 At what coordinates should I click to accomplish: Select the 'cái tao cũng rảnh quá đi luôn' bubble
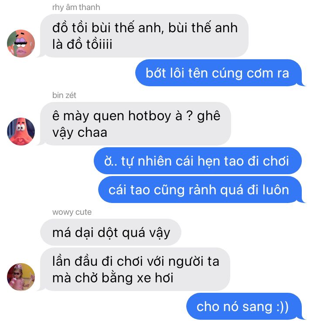[200, 190]
